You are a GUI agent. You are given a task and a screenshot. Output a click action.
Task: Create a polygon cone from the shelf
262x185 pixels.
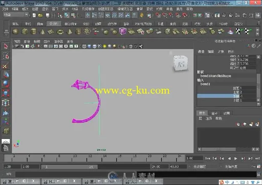[x=42, y=32]
